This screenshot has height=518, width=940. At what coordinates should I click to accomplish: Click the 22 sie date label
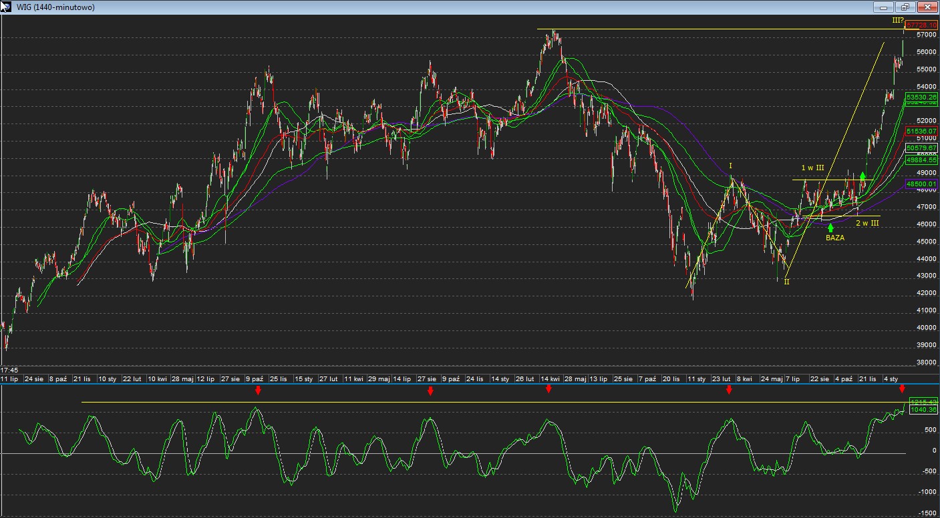pos(819,378)
